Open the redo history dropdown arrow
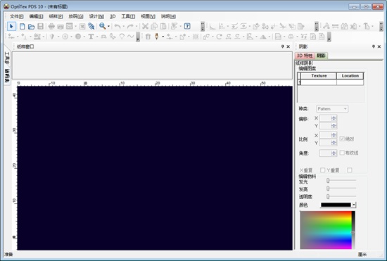The width and height of the screenshot is (387, 261). (137, 26)
